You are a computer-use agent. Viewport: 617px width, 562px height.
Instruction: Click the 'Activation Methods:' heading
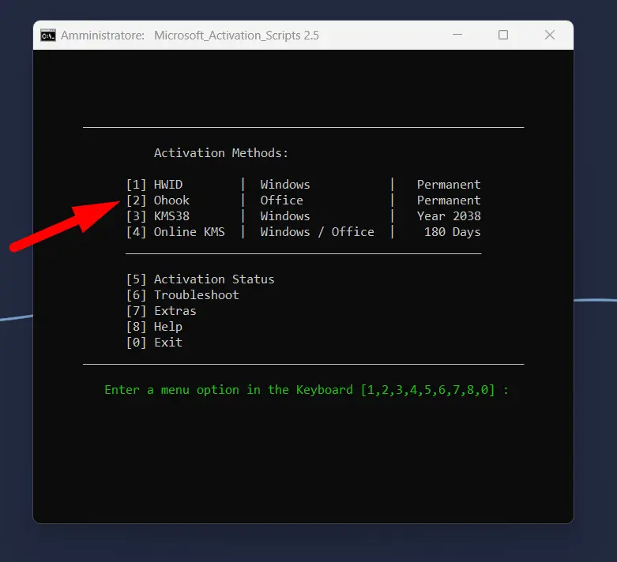click(220, 152)
